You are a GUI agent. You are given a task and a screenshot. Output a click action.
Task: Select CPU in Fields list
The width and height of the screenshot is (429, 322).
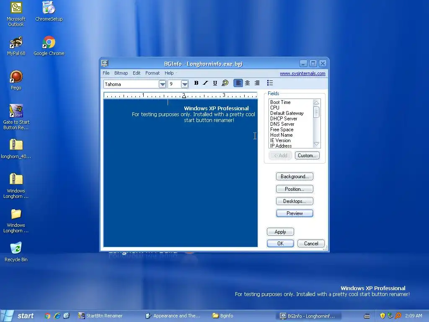(x=275, y=108)
